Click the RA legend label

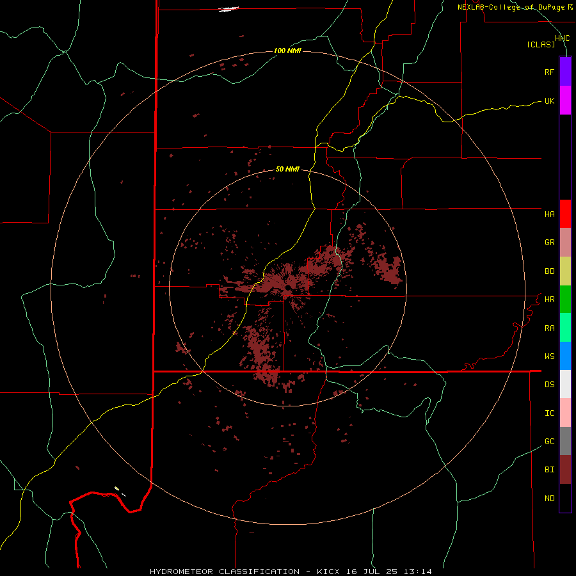coord(549,328)
